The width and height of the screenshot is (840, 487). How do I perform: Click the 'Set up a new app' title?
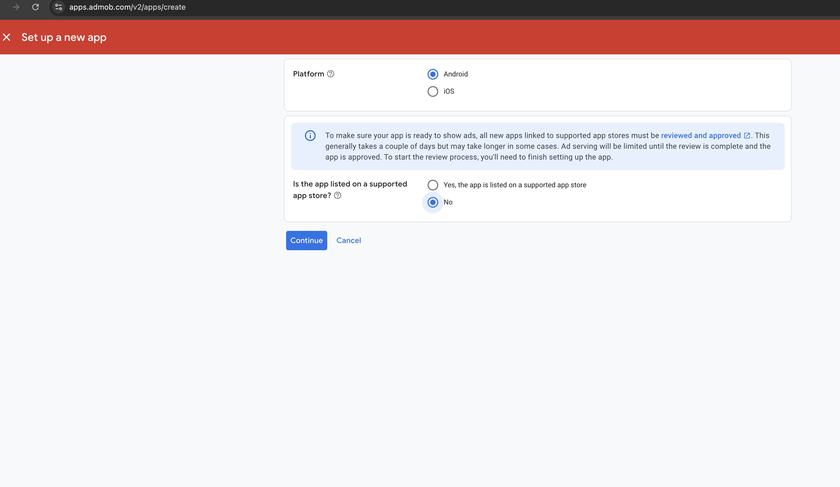click(x=64, y=37)
